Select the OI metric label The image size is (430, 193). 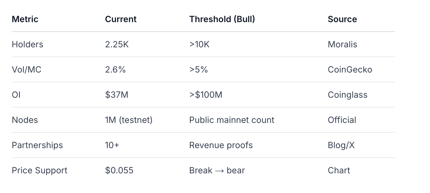(16, 95)
